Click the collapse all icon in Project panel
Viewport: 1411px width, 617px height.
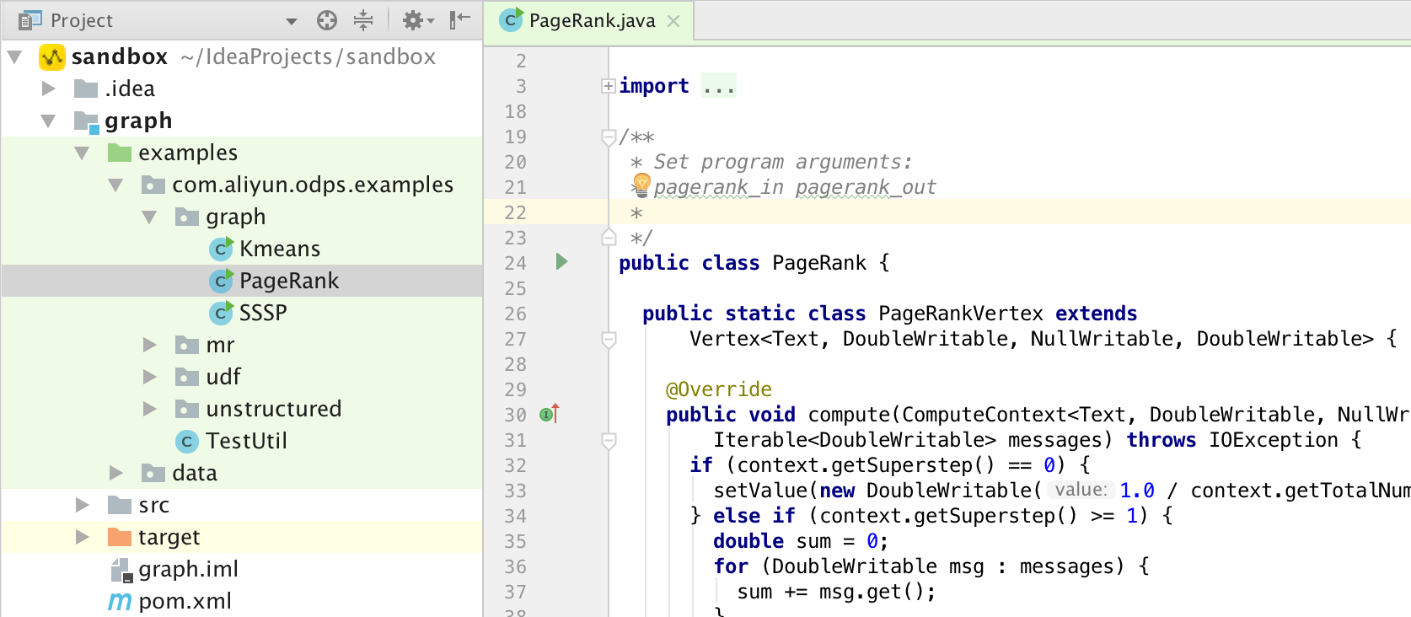coord(363,20)
